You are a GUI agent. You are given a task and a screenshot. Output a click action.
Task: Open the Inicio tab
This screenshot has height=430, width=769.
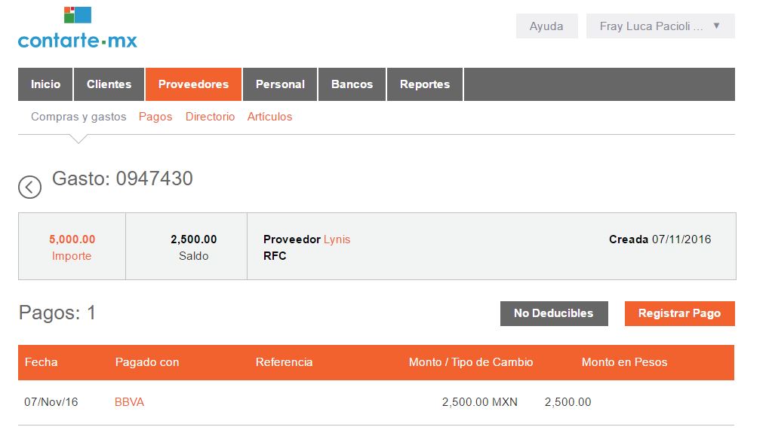[45, 84]
